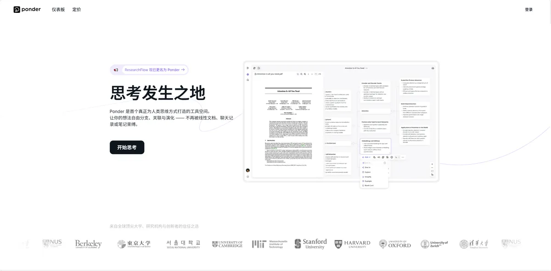The image size is (551, 271).
Task: Click the Ponder logo in the header
Action: click(27, 9)
